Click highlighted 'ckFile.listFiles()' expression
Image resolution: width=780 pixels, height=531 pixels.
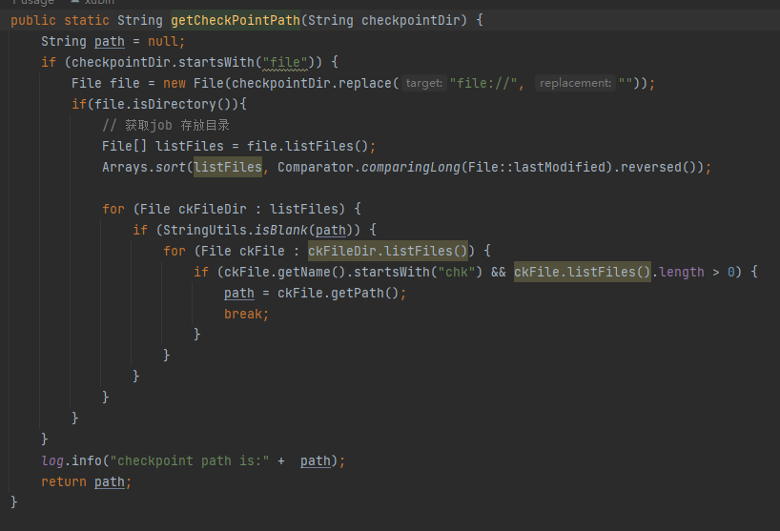point(583,272)
